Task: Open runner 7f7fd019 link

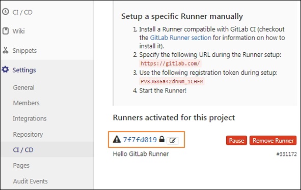Action: point(140,140)
